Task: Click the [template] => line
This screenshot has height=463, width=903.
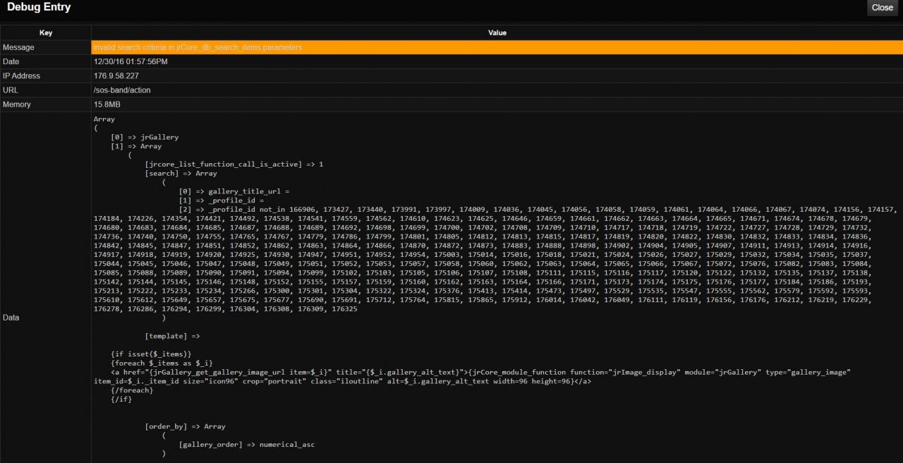Action: [172, 336]
